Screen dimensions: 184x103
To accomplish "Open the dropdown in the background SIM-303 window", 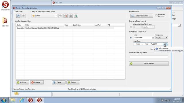I will [x=179, y=25].
